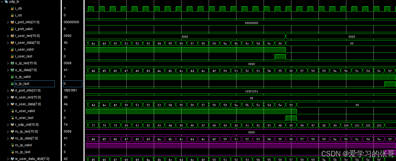Expand the r_udp_cnt[15:0] bus
The image size is (396, 161).
coord(8,125)
